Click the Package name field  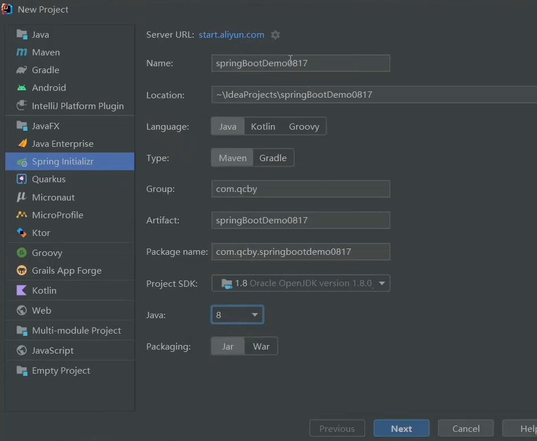300,252
